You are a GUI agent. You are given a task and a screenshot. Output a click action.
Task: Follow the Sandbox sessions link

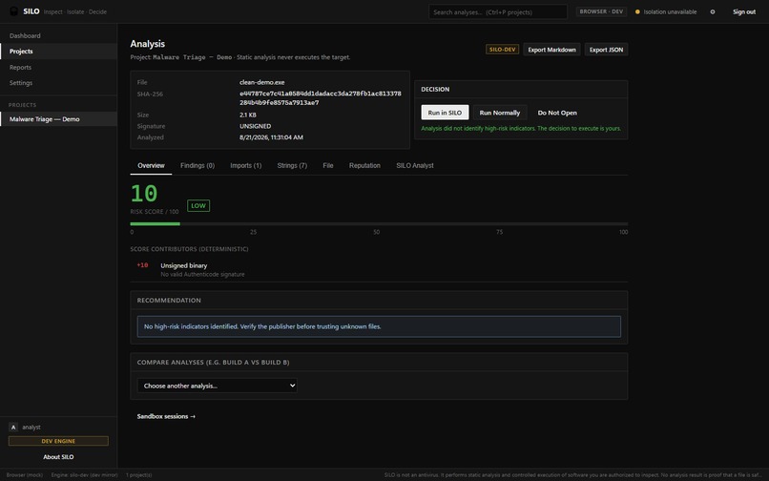click(166, 416)
